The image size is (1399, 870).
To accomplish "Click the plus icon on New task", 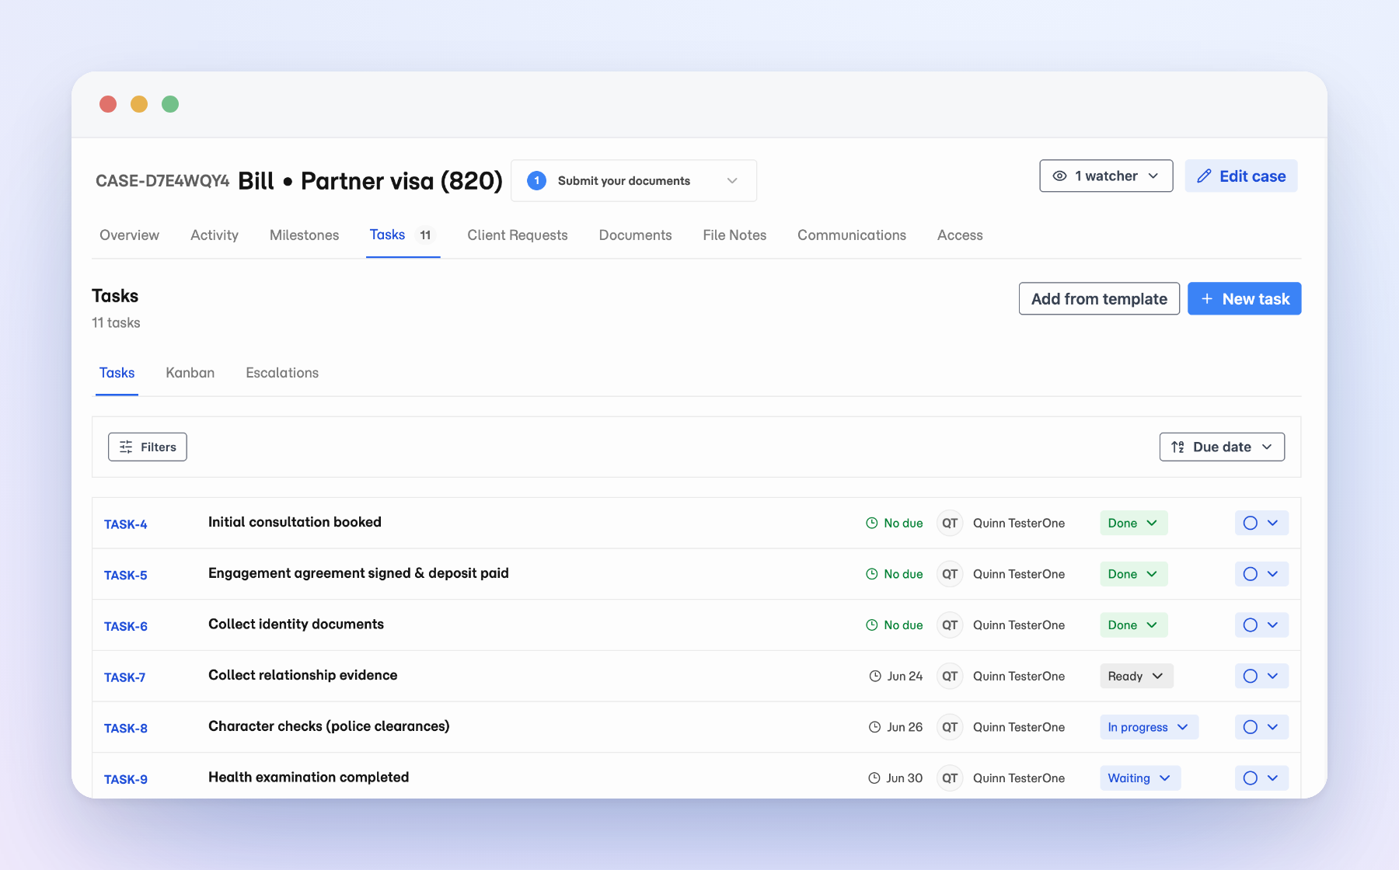I will click(x=1207, y=299).
